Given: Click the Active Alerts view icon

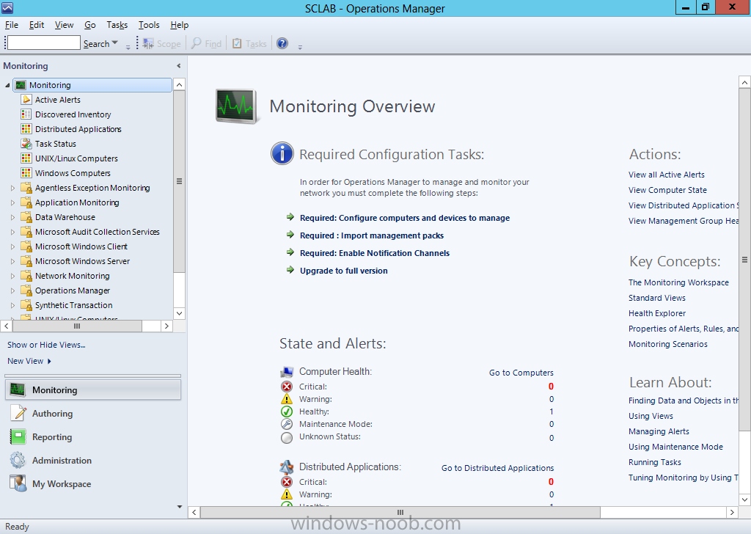Looking at the screenshot, I should click(x=26, y=100).
